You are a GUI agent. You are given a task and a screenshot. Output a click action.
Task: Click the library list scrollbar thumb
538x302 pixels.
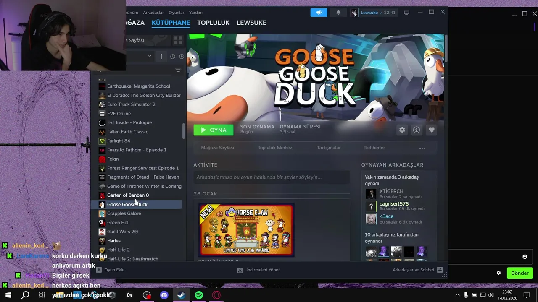point(183,131)
